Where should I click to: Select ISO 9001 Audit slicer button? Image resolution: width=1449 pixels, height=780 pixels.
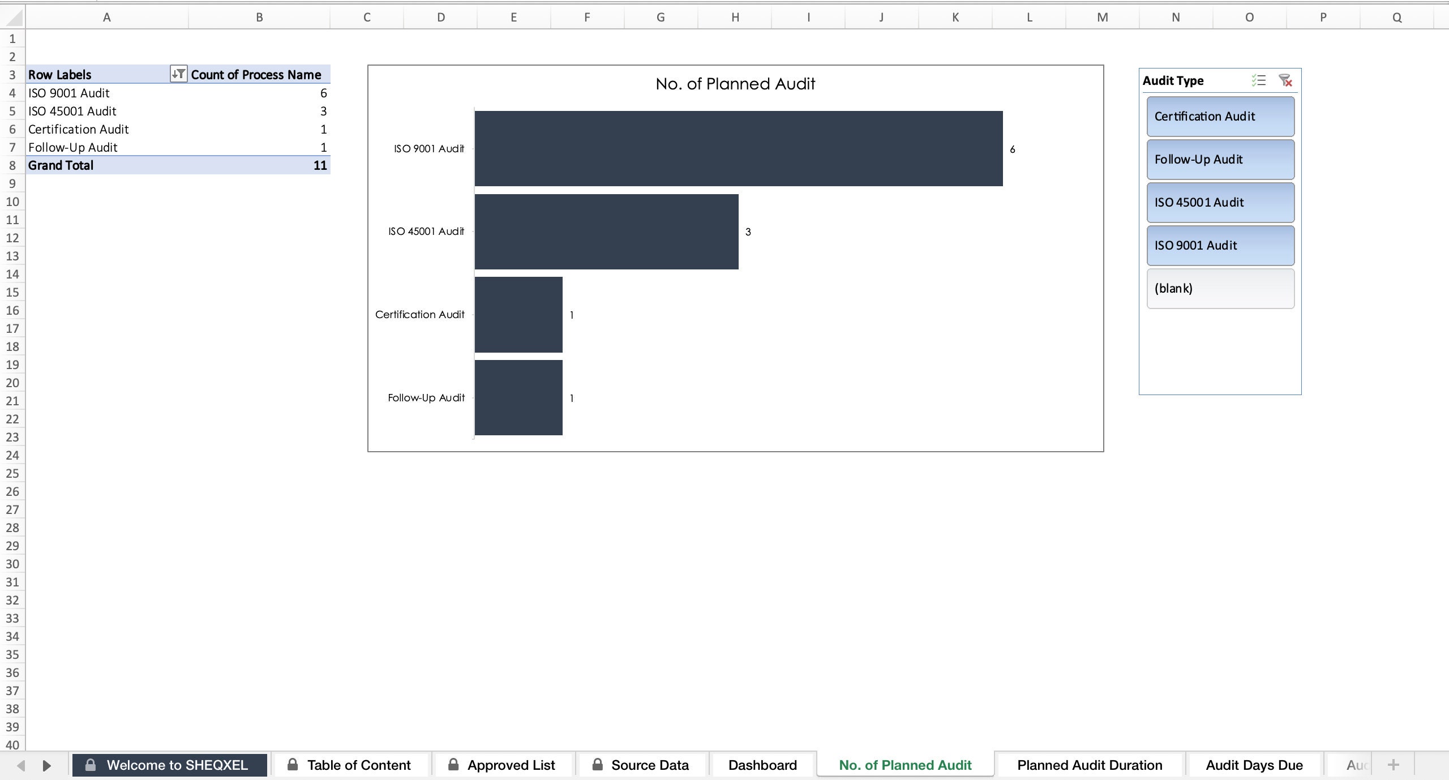click(x=1220, y=245)
